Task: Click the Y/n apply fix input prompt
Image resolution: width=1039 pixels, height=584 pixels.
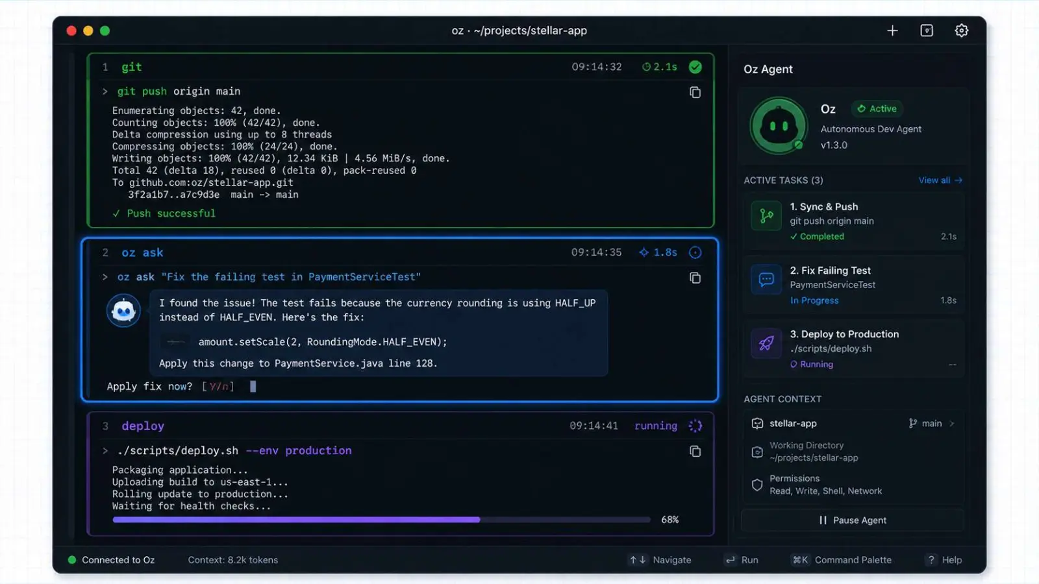Action: [x=218, y=387]
